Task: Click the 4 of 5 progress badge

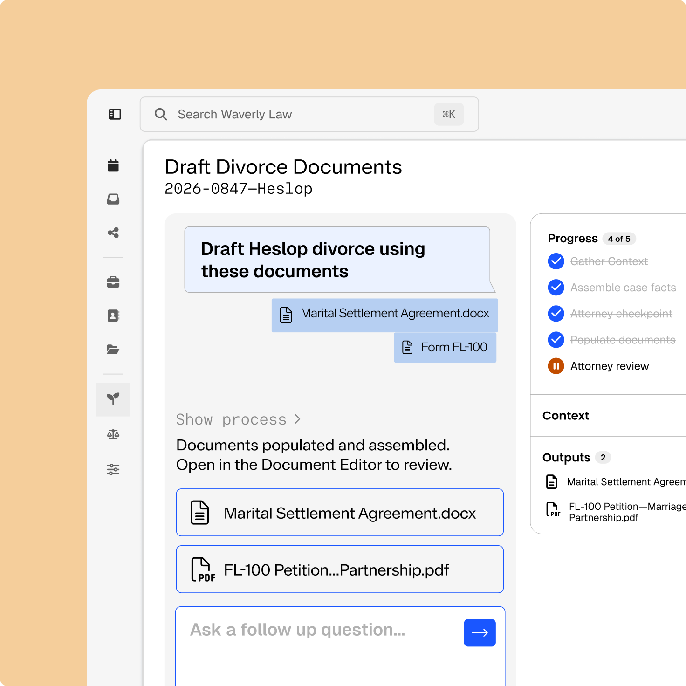Action: pos(619,239)
